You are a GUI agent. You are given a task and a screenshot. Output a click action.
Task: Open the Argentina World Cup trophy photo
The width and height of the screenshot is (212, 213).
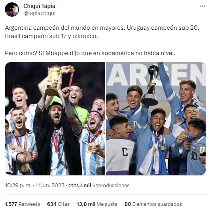[x=55, y=119]
